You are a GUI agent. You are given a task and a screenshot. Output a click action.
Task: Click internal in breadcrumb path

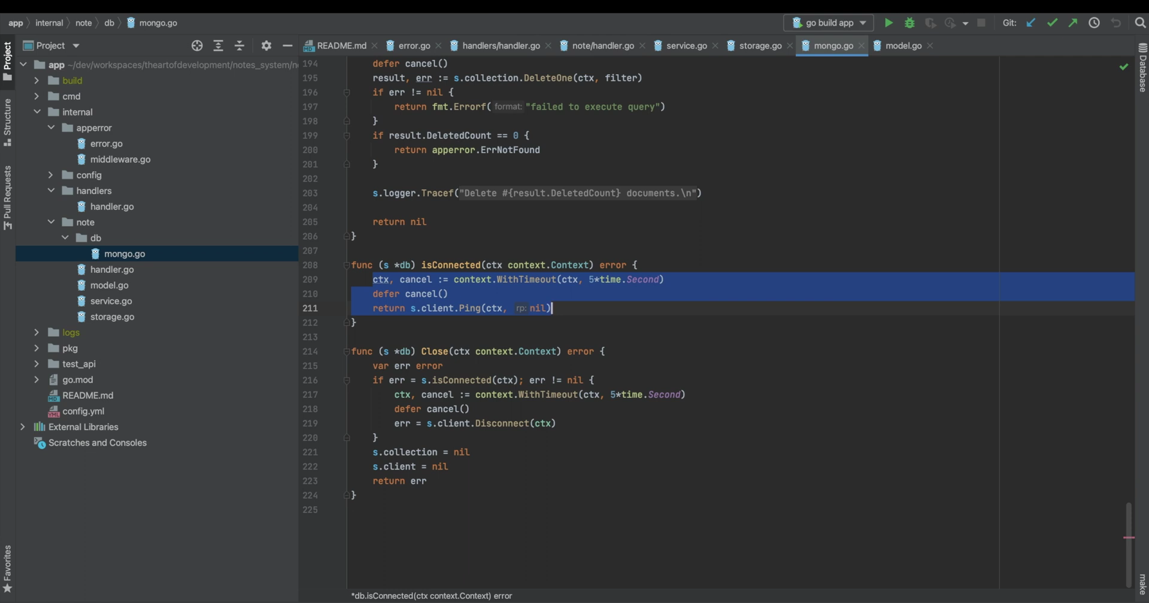coord(49,23)
